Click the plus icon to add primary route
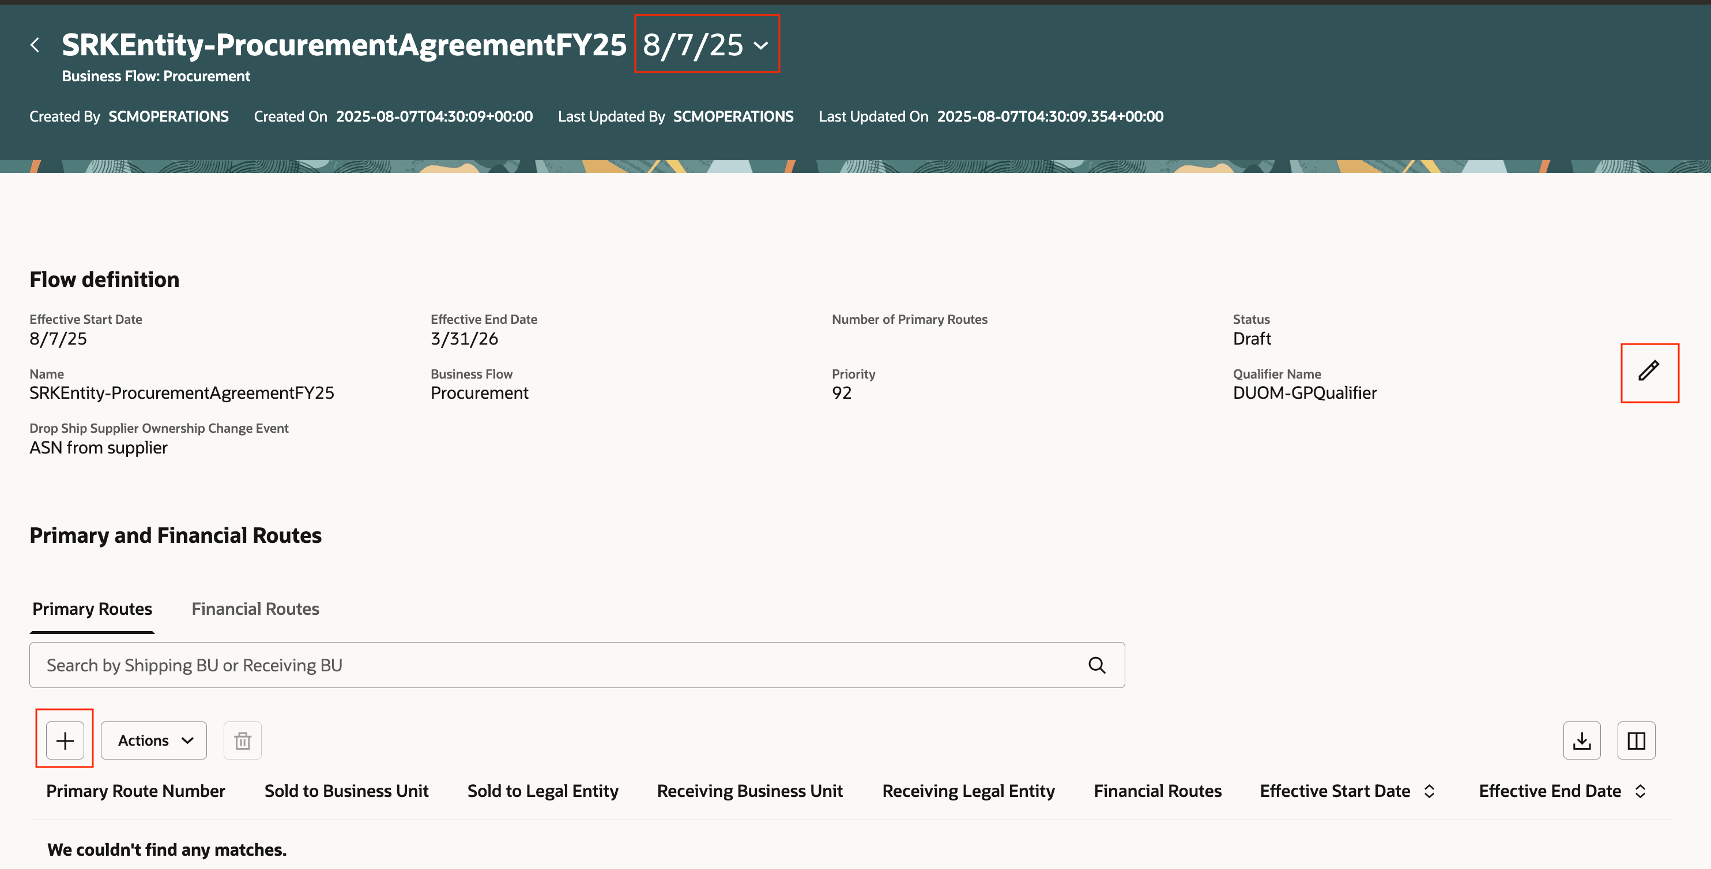The image size is (1711, 869). click(x=65, y=739)
